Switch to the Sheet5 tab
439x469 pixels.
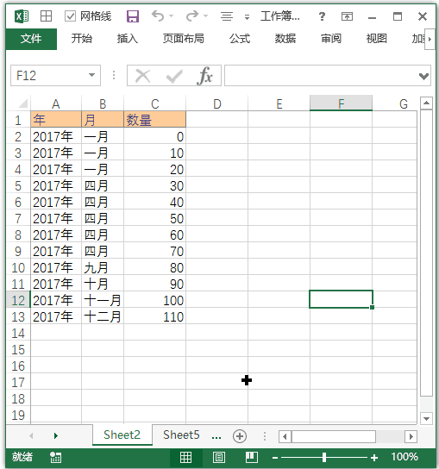181,435
